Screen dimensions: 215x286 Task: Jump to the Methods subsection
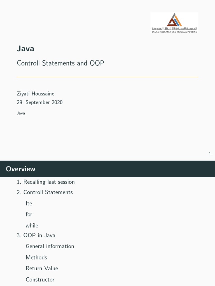36,257
